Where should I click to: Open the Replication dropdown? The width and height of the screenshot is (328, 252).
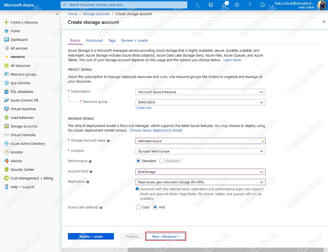tap(200, 182)
